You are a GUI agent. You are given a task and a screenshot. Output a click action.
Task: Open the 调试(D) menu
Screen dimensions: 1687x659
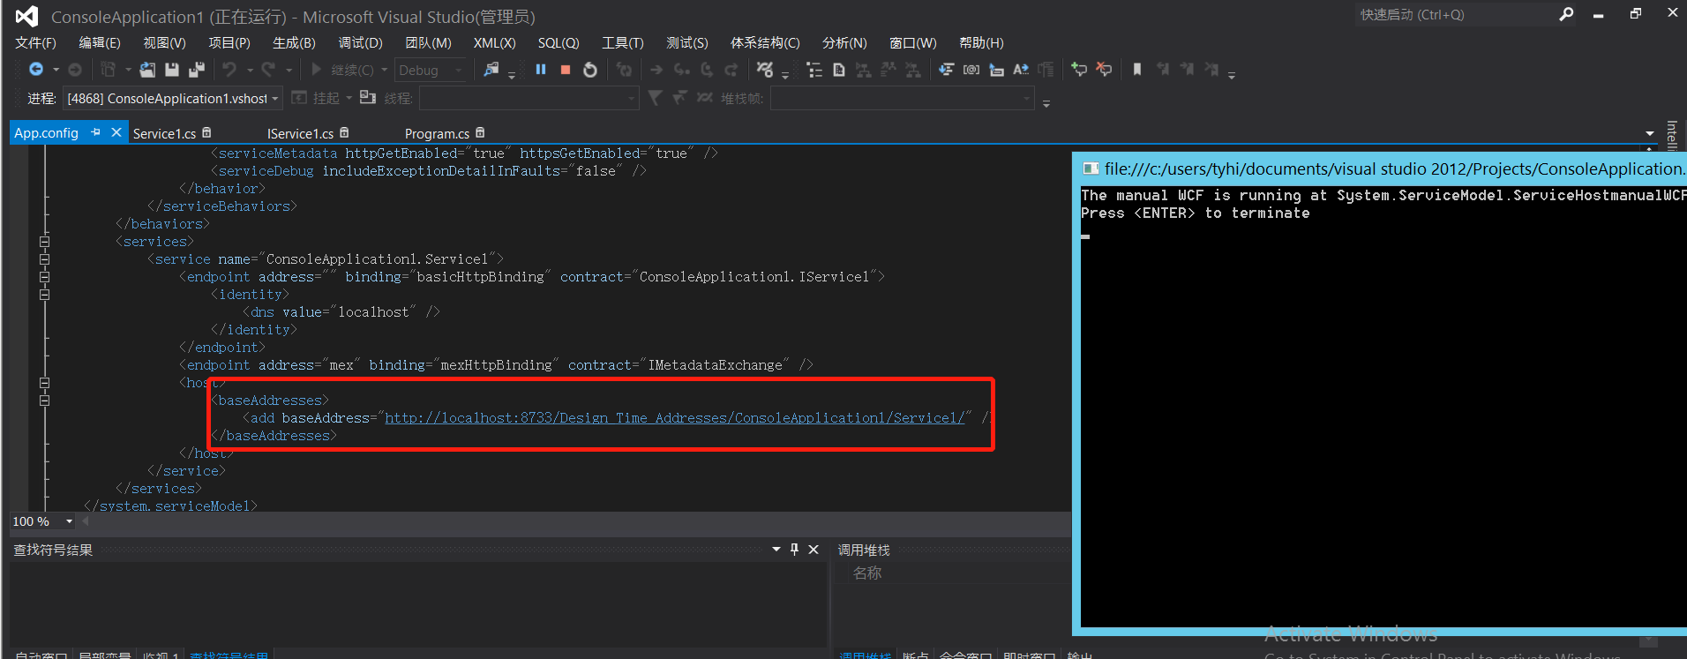360,42
